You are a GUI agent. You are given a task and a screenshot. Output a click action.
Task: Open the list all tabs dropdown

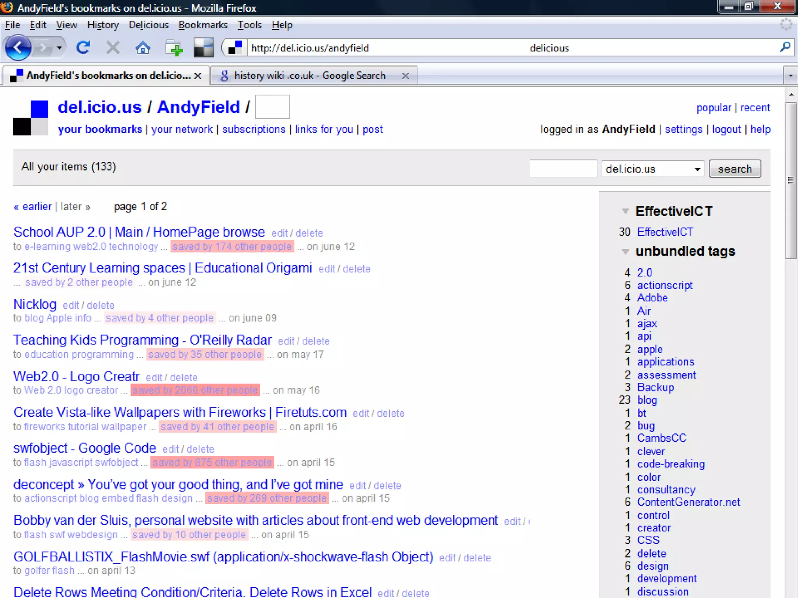click(x=790, y=76)
